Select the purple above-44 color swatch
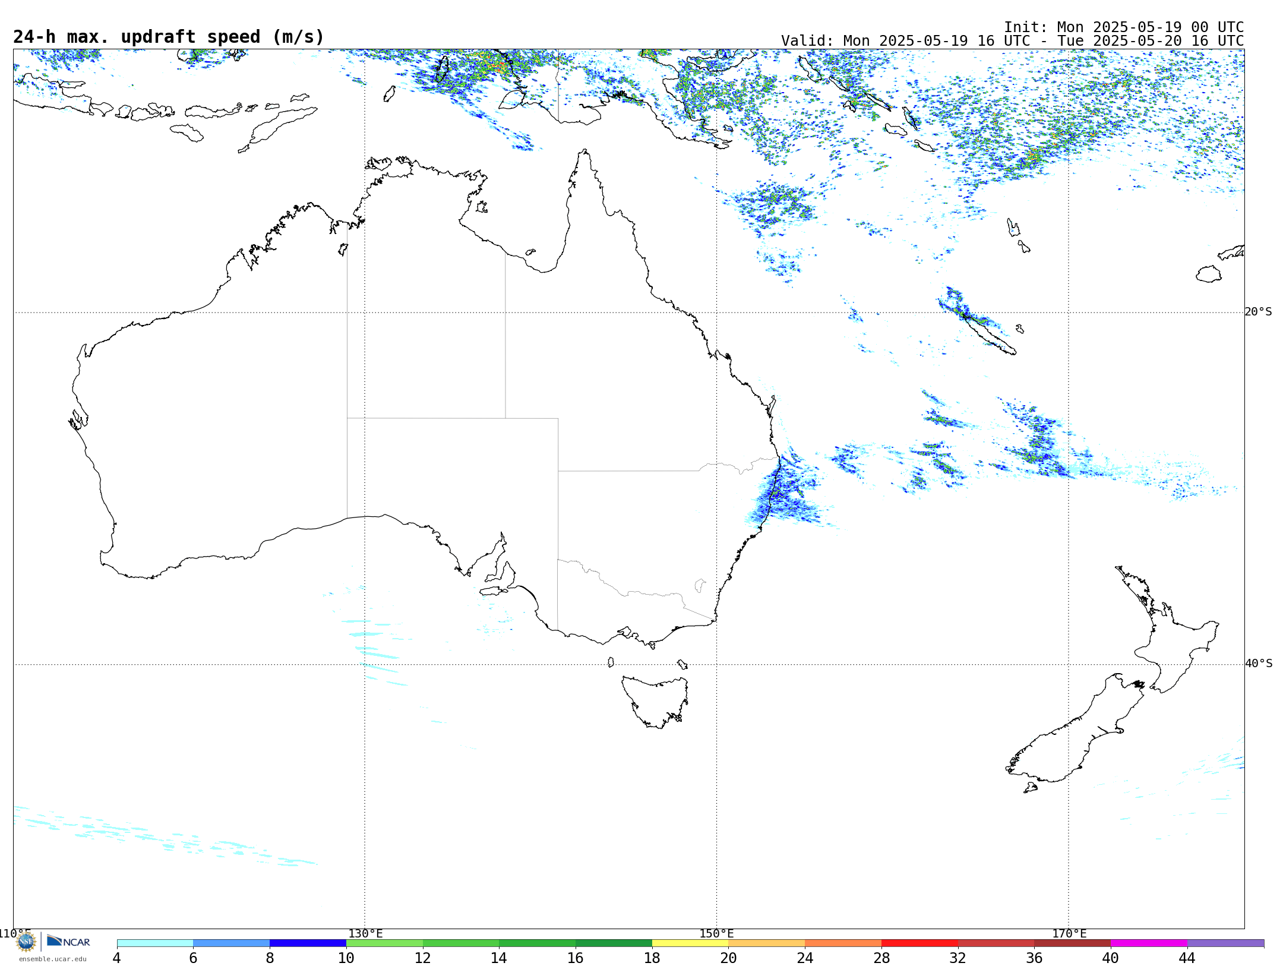The image size is (1283, 966). click(x=1225, y=943)
